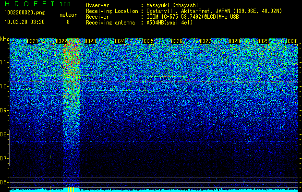Image resolution: width=302 pixels, height=192 pixels.
Task: Click the 'Ovserver' field label
Action: click(97, 5)
